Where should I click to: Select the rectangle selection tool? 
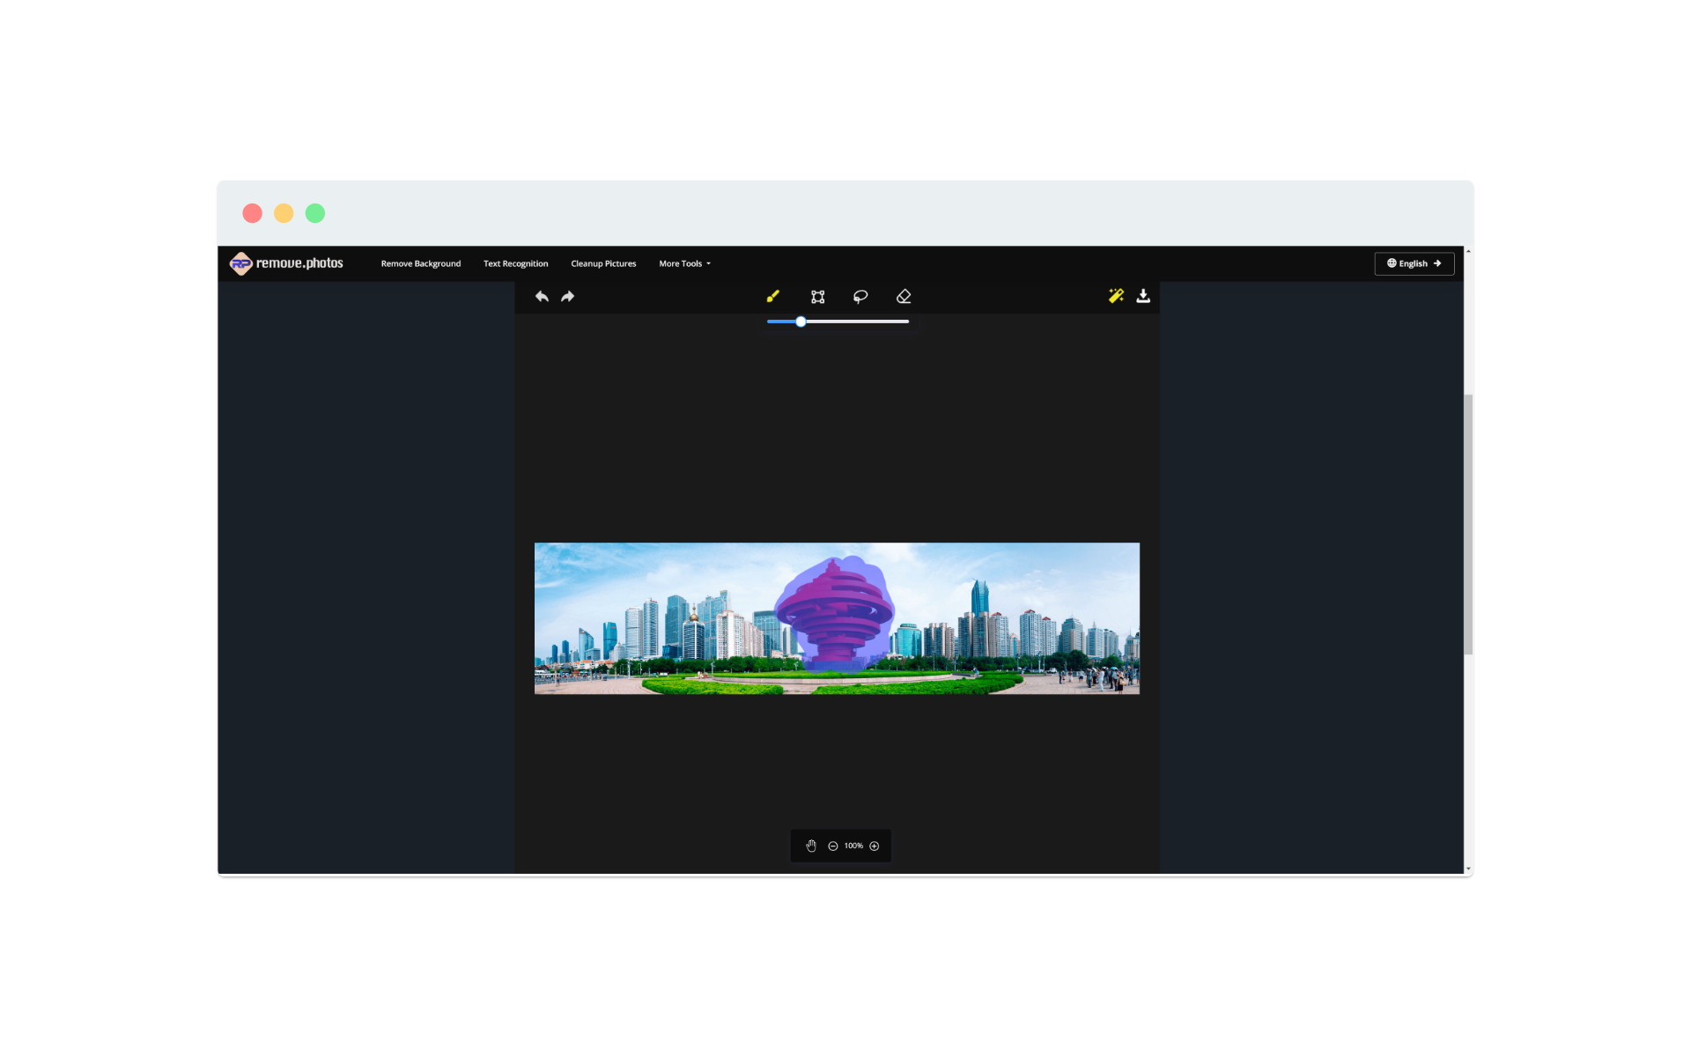(x=817, y=297)
